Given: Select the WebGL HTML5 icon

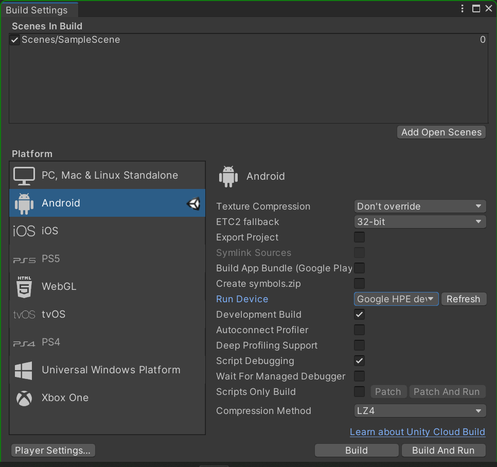Looking at the screenshot, I should (24, 286).
